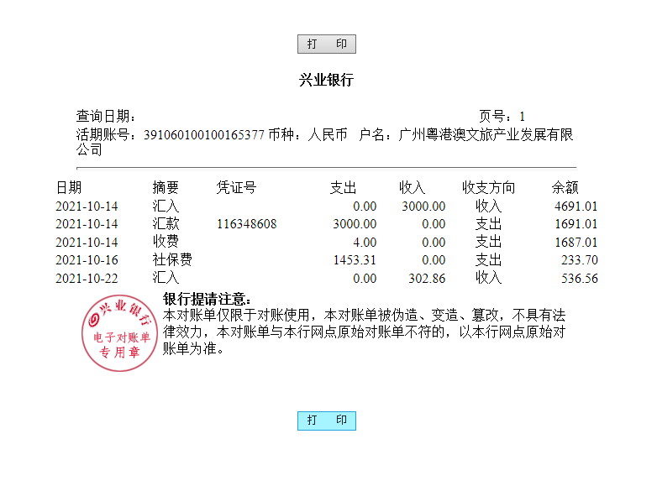Click the 日期 column header

coord(69,187)
